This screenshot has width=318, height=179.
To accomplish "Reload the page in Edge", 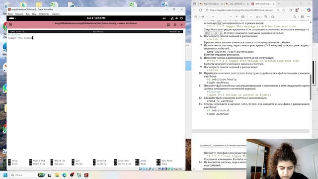I will click(201, 10).
